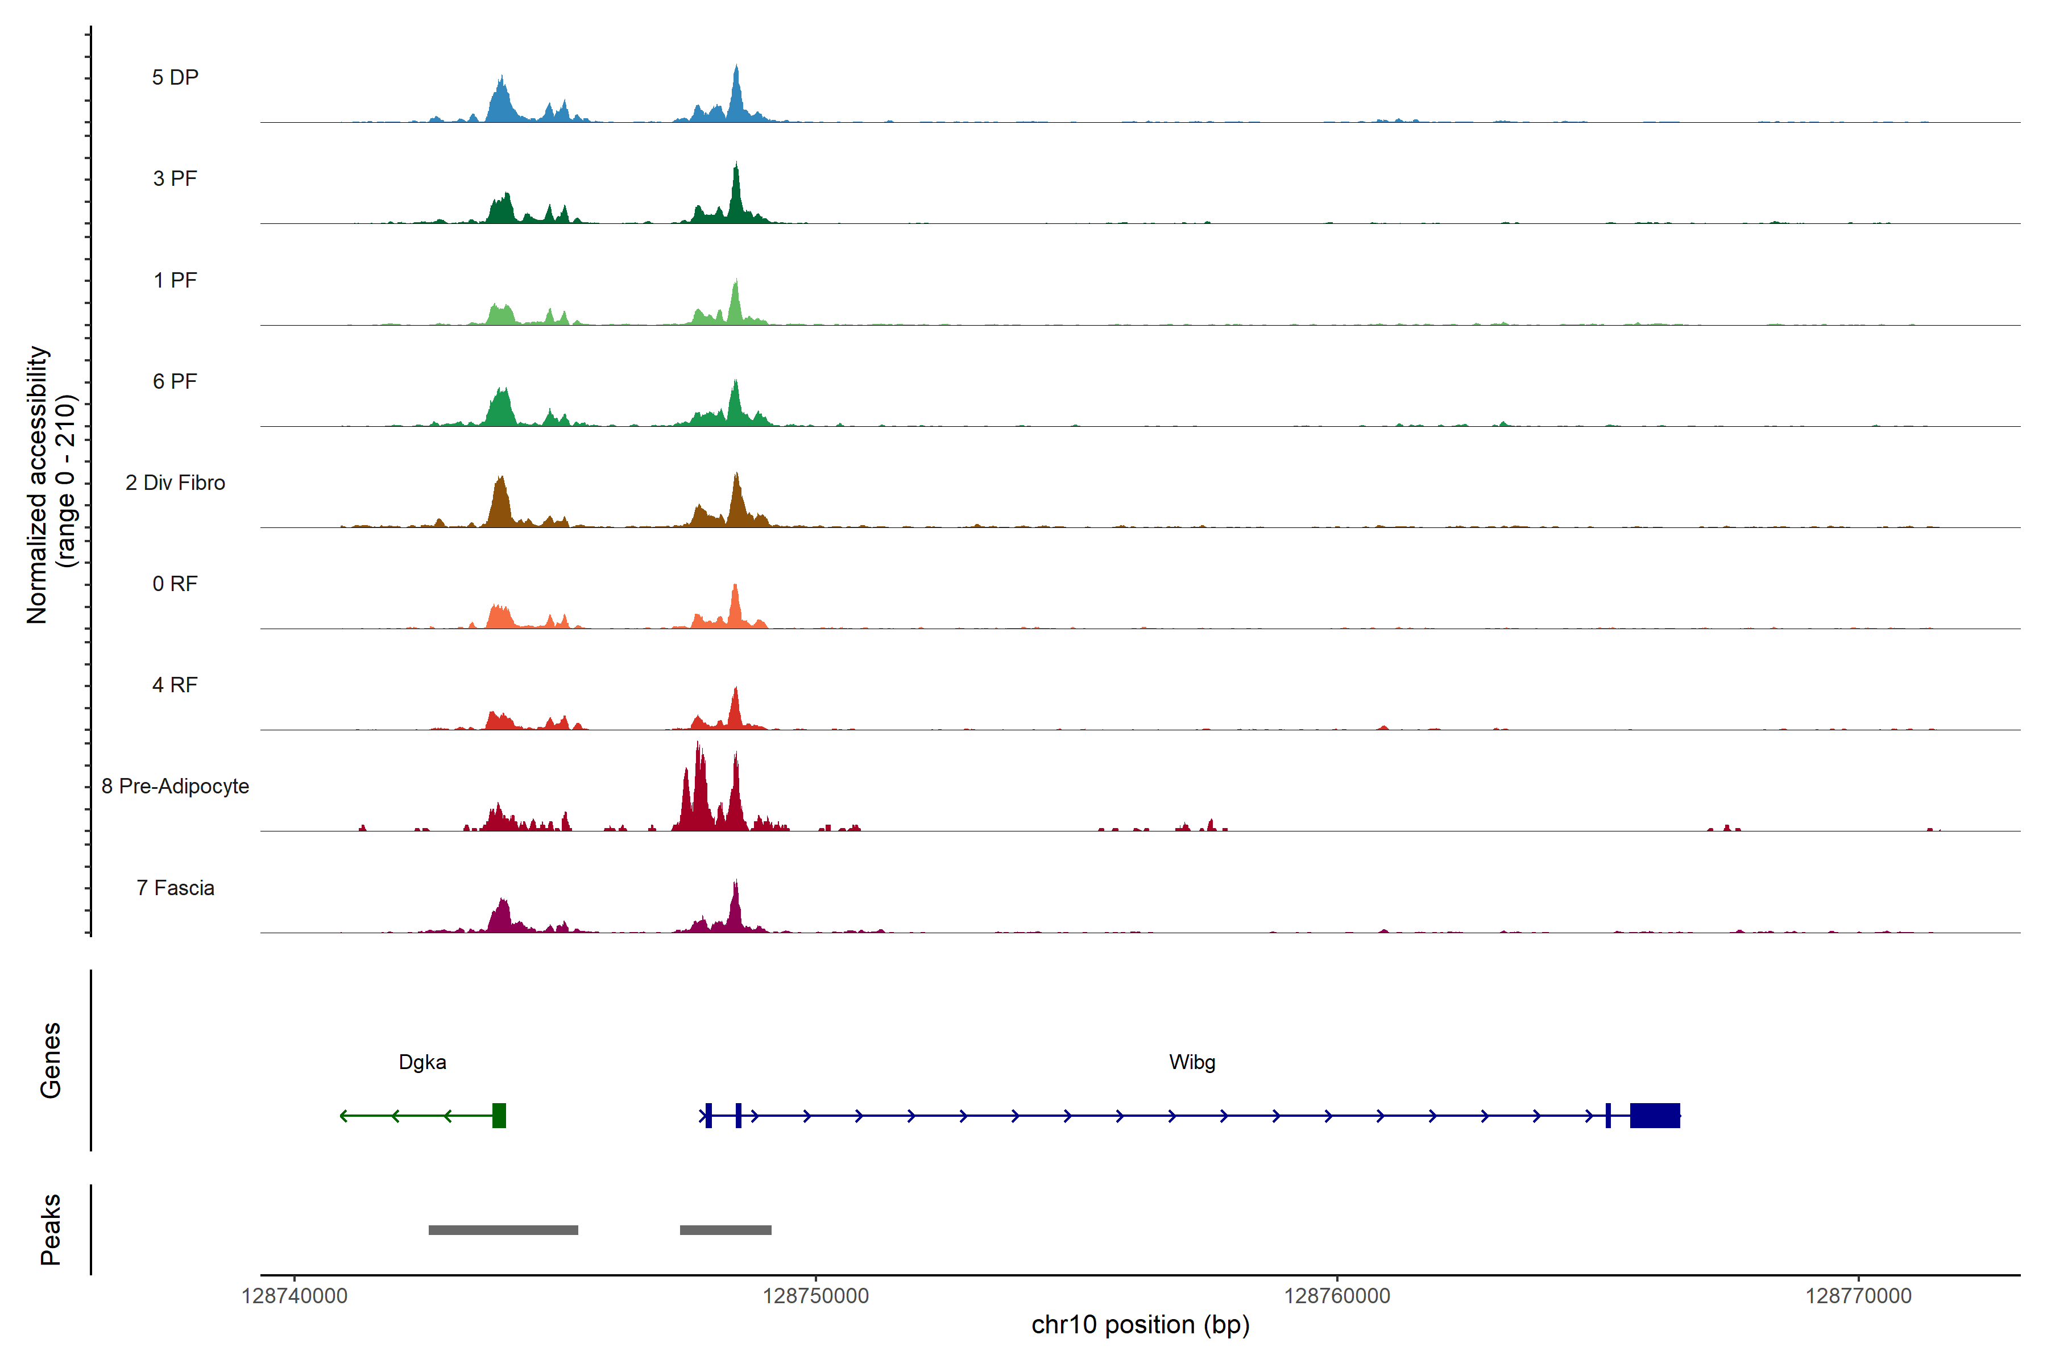Click the 128750000 axis tick label
2047x1364 pixels.
click(815, 1295)
